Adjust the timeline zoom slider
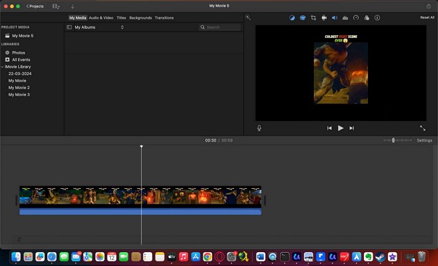 click(393, 140)
